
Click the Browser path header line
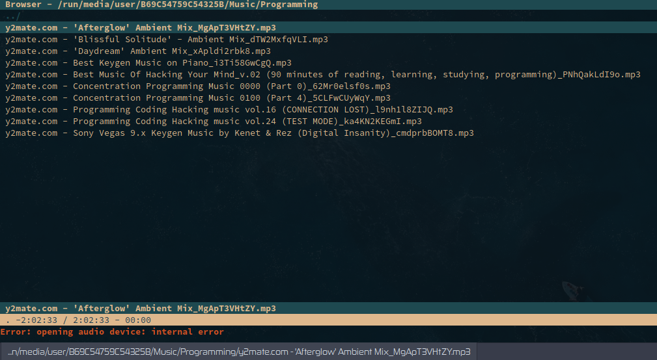click(328, 5)
